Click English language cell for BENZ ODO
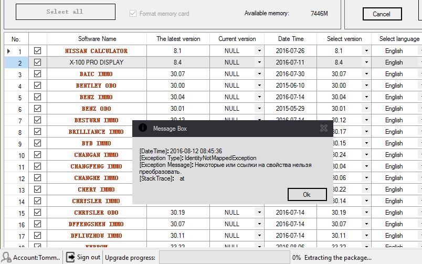The width and height of the screenshot is (422, 264). pyautogui.click(x=394, y=109)
